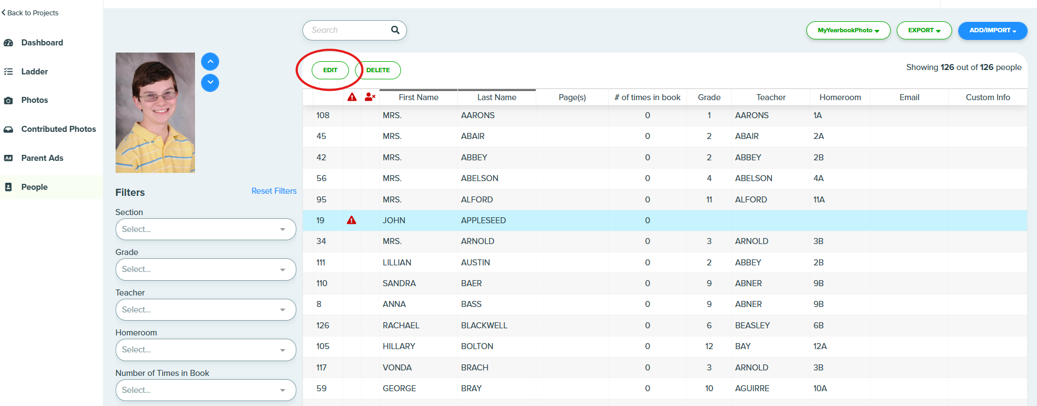This screenshot has width=1037, height=406.
Task: Sort by removed-person icon column header
Action: coord(370,97)
